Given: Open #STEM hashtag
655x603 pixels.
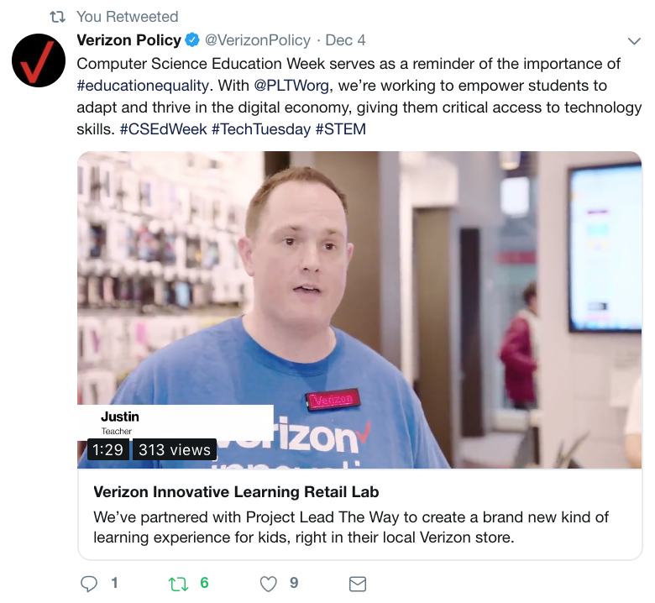Looking at the screenshot, I should 340,129.
